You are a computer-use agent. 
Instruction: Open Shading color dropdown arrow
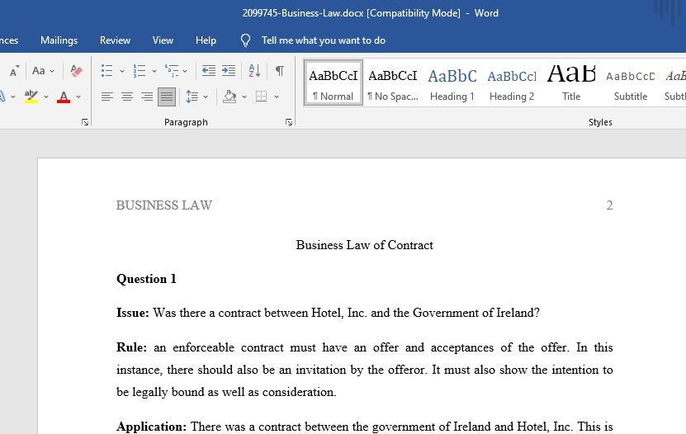tap(244, 97)
